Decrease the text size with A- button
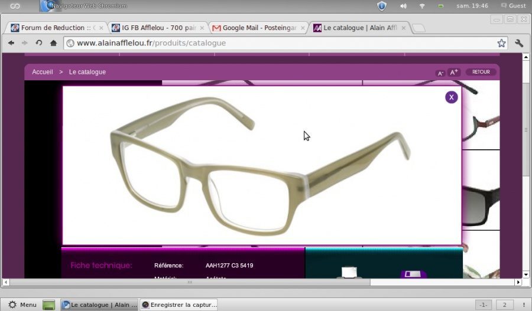532x311 pixels. (x=440, y=73)
